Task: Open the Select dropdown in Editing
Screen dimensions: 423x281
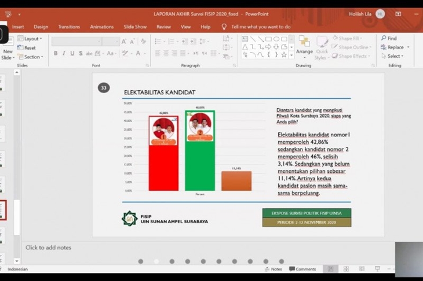Action: click(394, 56)
